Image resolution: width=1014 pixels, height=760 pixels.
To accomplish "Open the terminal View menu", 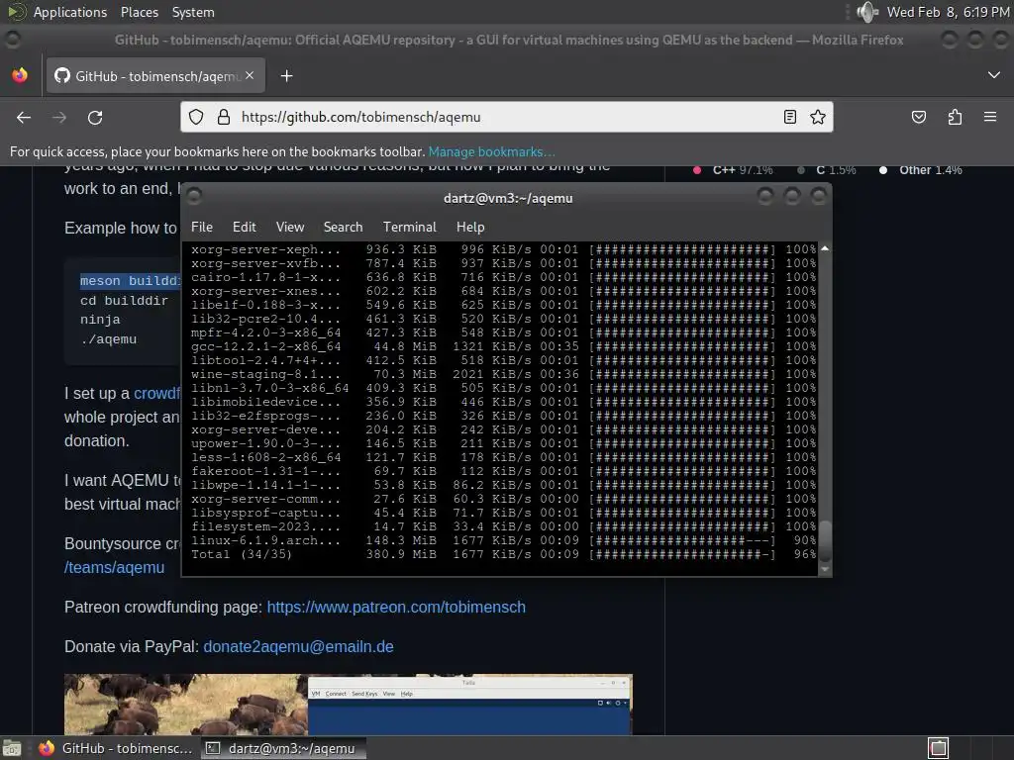I will 290,227.
